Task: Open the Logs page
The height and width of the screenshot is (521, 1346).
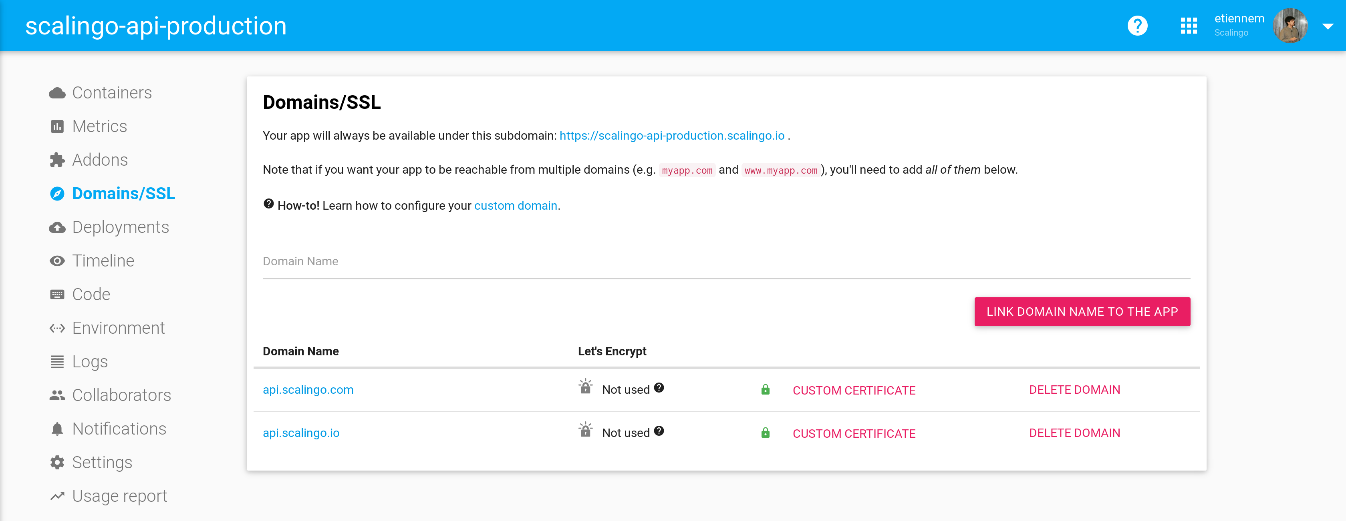Action: click(x=90, y=362)
